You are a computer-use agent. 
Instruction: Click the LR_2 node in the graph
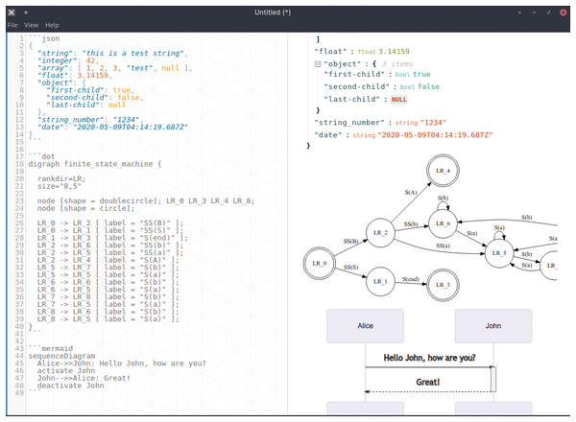tap(380, 233)
